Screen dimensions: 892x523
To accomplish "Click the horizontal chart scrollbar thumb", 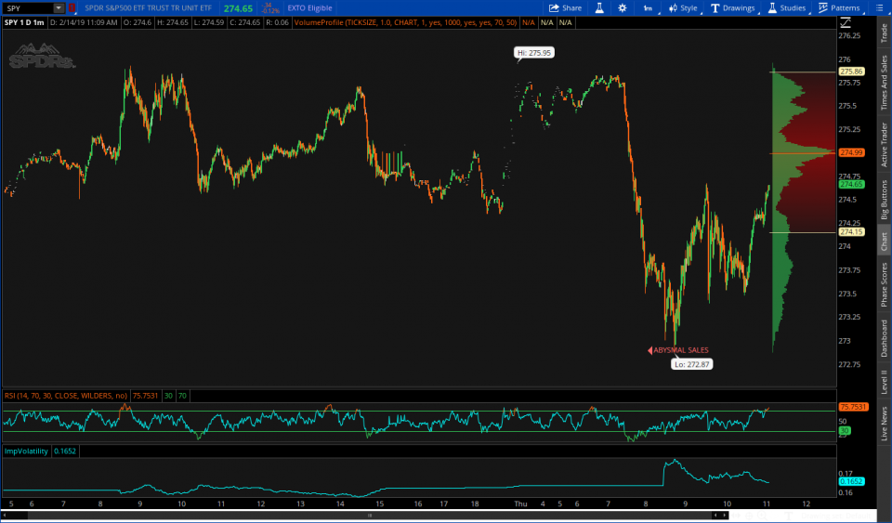I will (370, 515).
